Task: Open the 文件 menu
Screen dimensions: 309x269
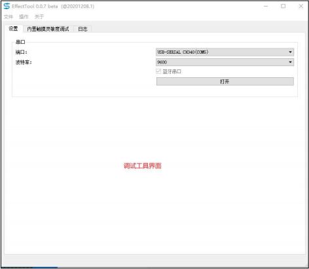Action: click(x=9, y=16)
